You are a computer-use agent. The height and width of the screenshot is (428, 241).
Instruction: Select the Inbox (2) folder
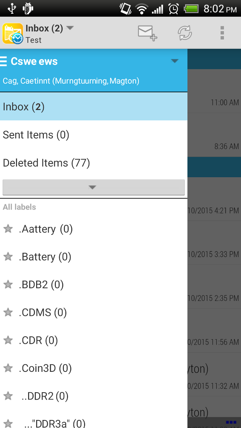(93, 107)
